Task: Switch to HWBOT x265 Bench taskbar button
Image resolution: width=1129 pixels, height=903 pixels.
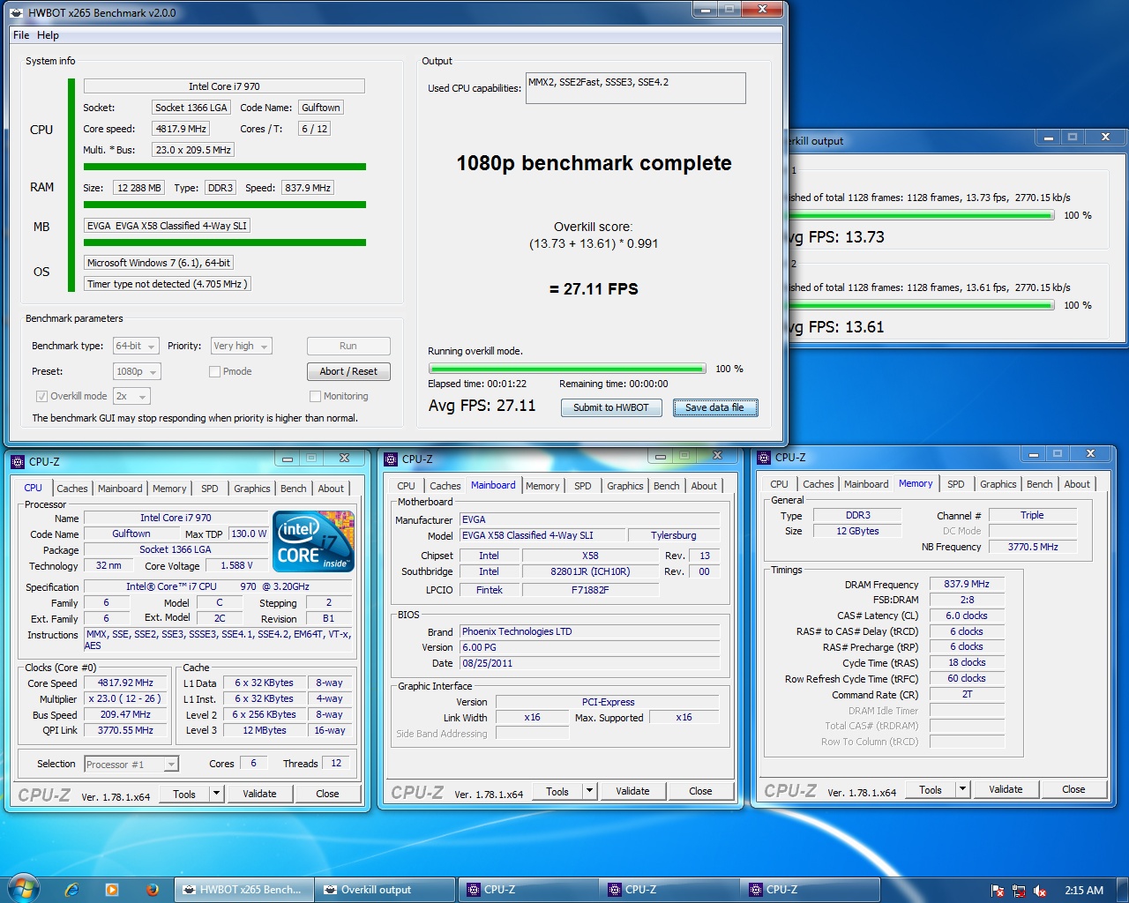Action: [x=245, y=890]
